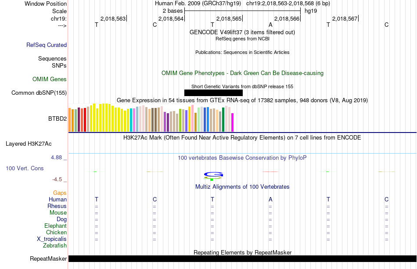Click the Scale label on the left
The image size is (417, 269).
[x=59, y=11]
